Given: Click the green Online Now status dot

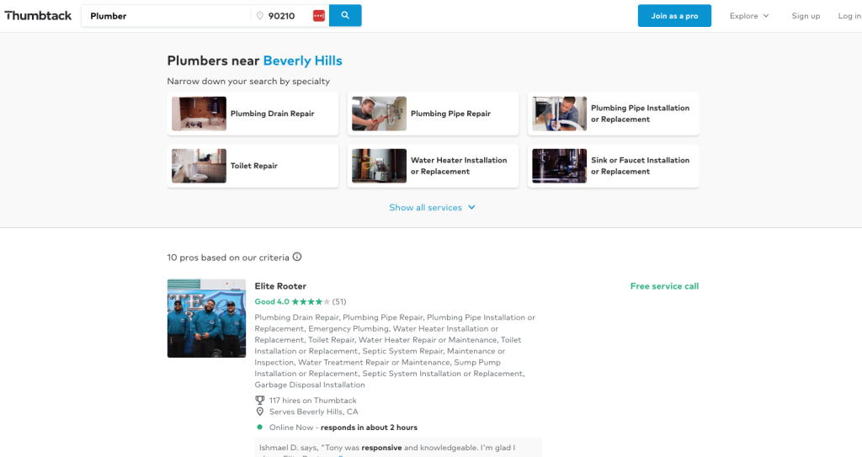Looking at the screenshot, I should [x=259, y=428].
